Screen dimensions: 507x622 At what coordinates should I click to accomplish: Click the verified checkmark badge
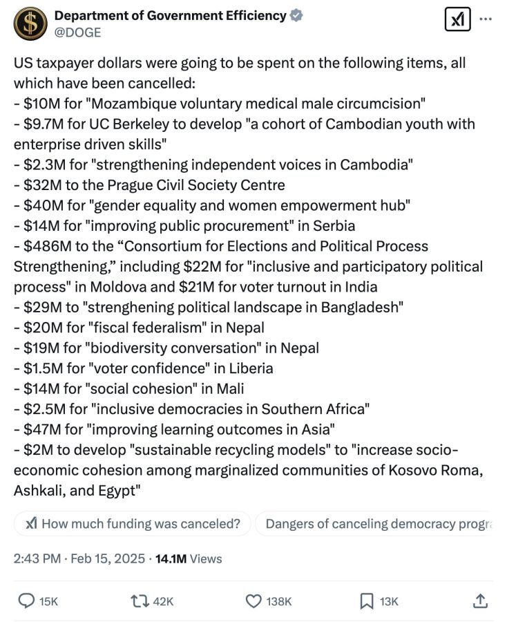[x=295, y=16]
